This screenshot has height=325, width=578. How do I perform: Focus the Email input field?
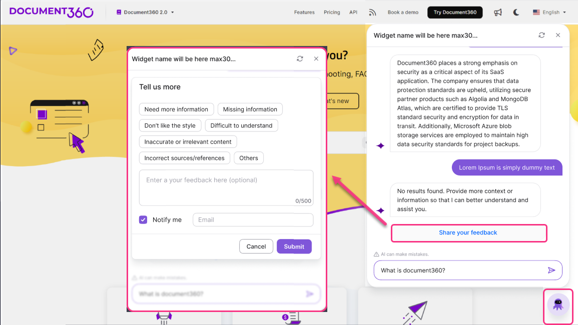coord(253,219)
